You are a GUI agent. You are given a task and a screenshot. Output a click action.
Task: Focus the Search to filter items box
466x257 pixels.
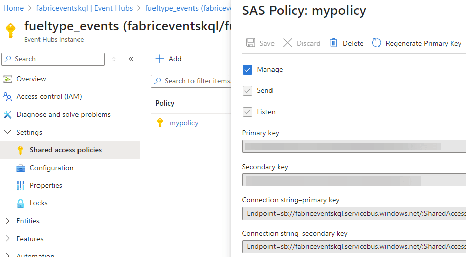coord(191,81)
